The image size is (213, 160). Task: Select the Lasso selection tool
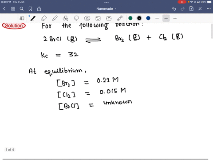tap(76, 18)
